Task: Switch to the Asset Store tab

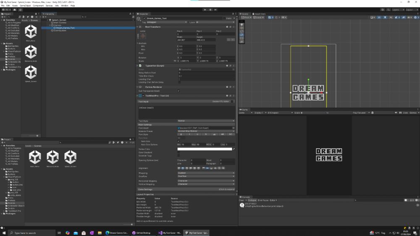Action: [x=259, y=14]
